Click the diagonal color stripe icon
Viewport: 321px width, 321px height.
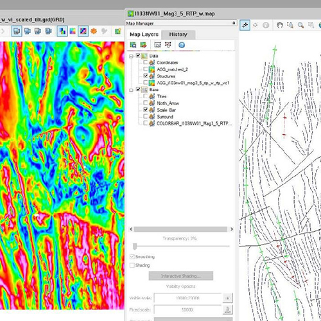point(83,31)
